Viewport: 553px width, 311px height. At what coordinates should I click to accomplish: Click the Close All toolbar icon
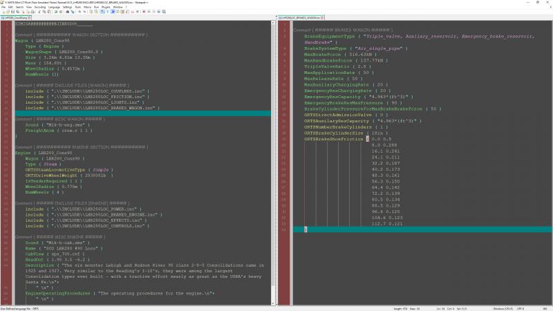28,12
